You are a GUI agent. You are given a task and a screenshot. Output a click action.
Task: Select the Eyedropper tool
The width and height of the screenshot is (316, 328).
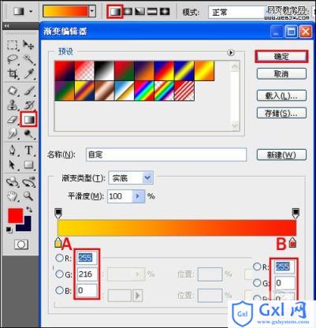pos(29,73)
